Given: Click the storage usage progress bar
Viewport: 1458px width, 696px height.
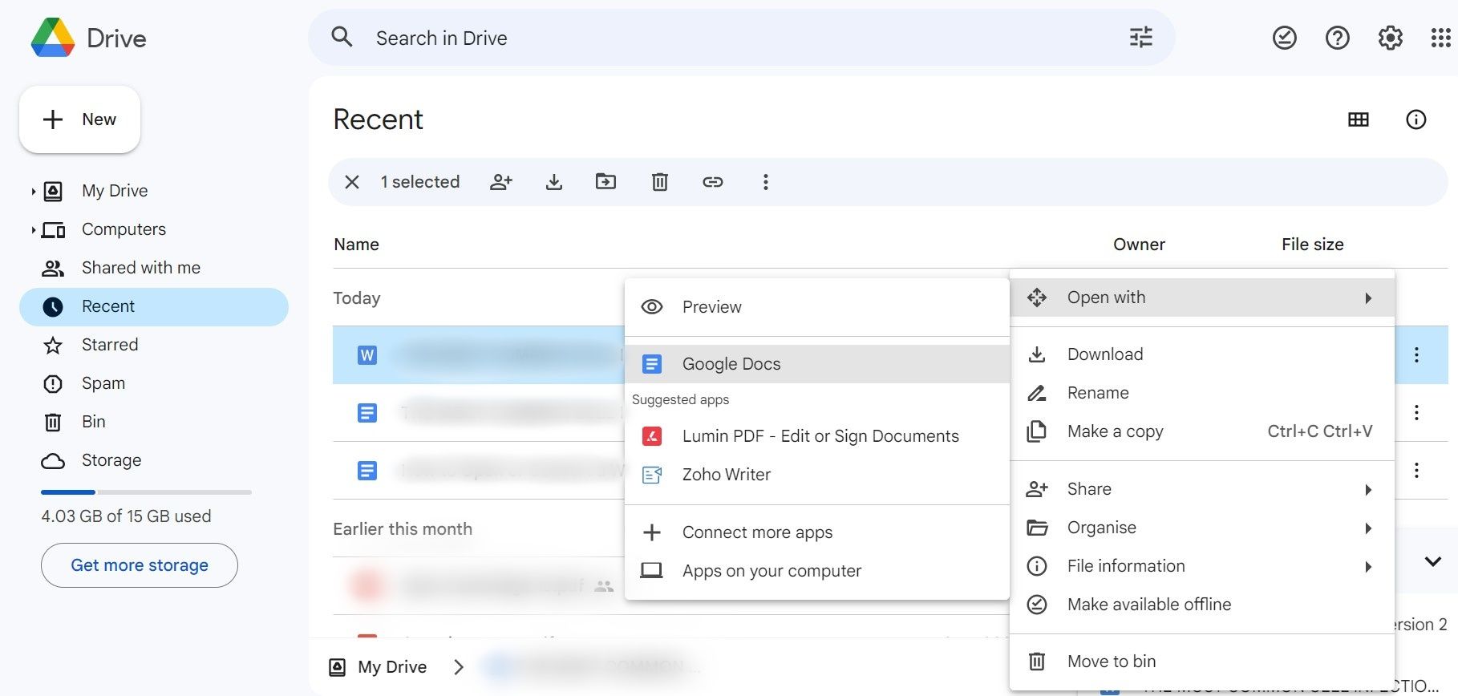Looking at the screenshot, I should click(x=146, y=492).
